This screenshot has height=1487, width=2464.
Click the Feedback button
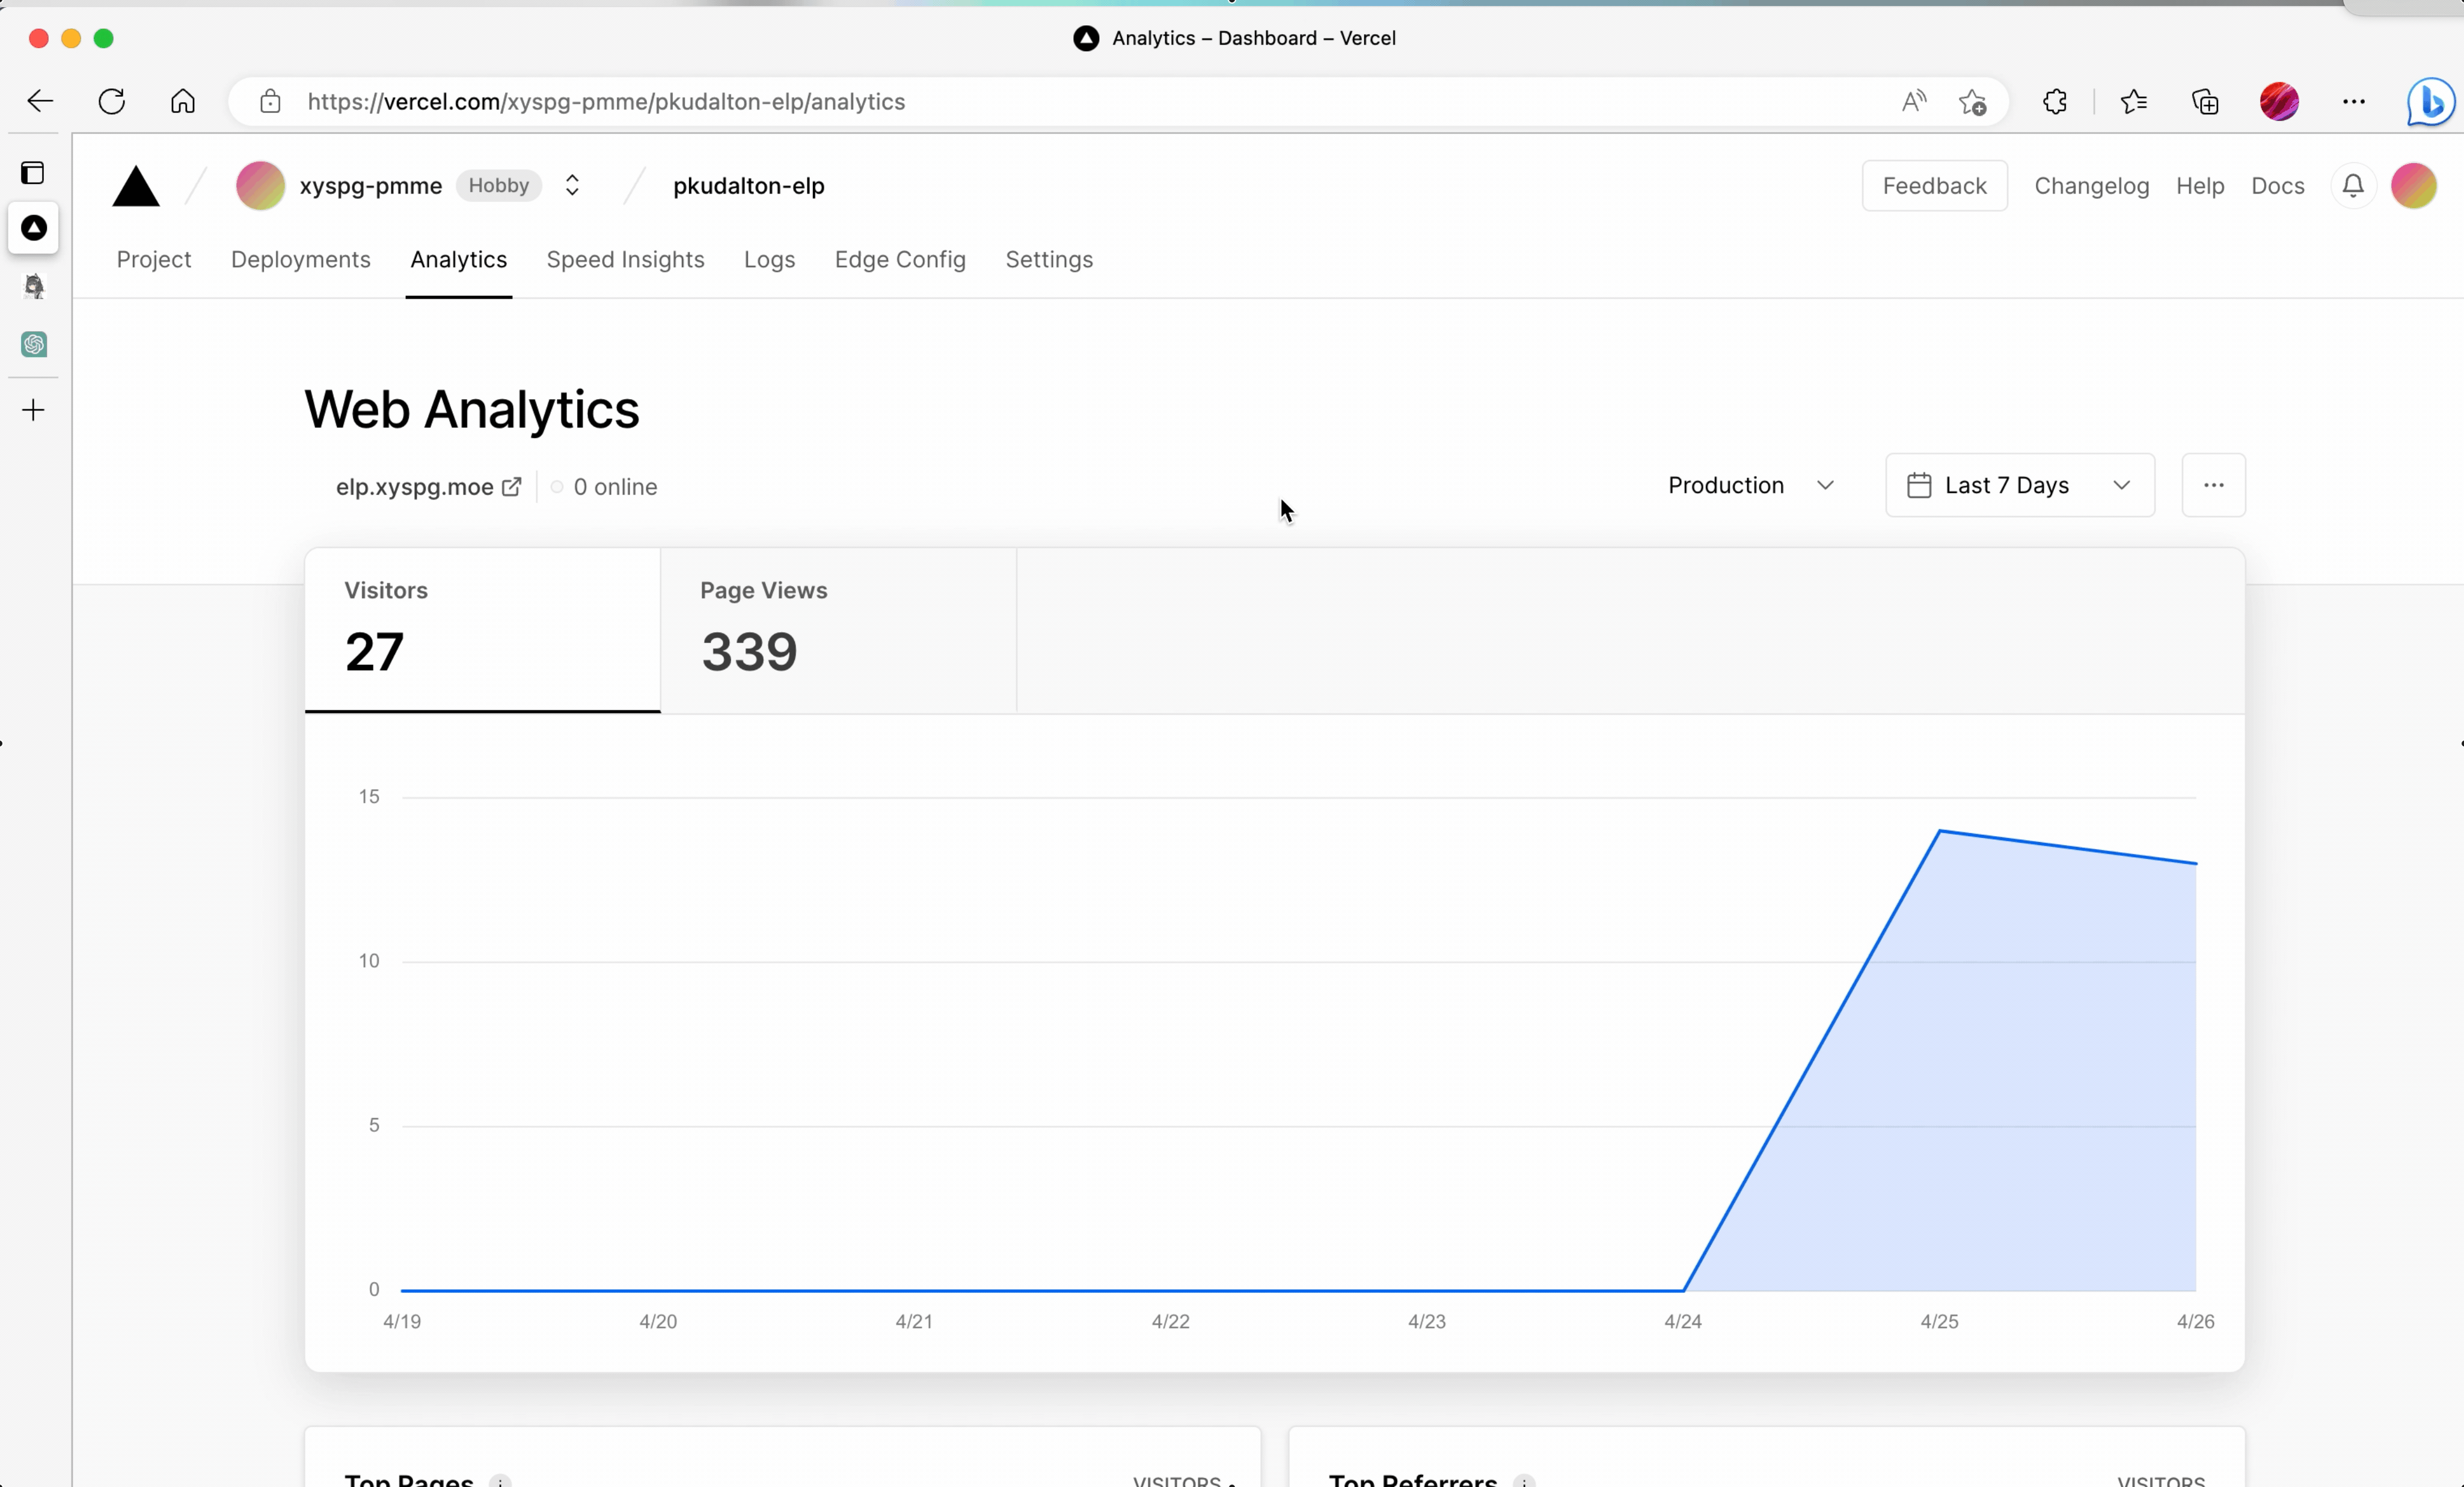[x=1933, y=186]
